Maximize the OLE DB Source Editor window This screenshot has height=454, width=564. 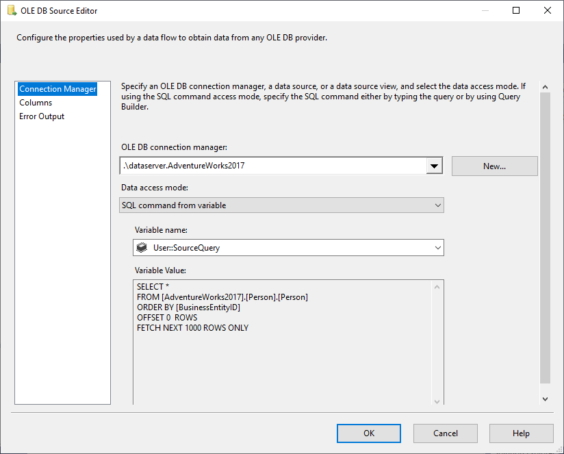[x=516, y=10]
